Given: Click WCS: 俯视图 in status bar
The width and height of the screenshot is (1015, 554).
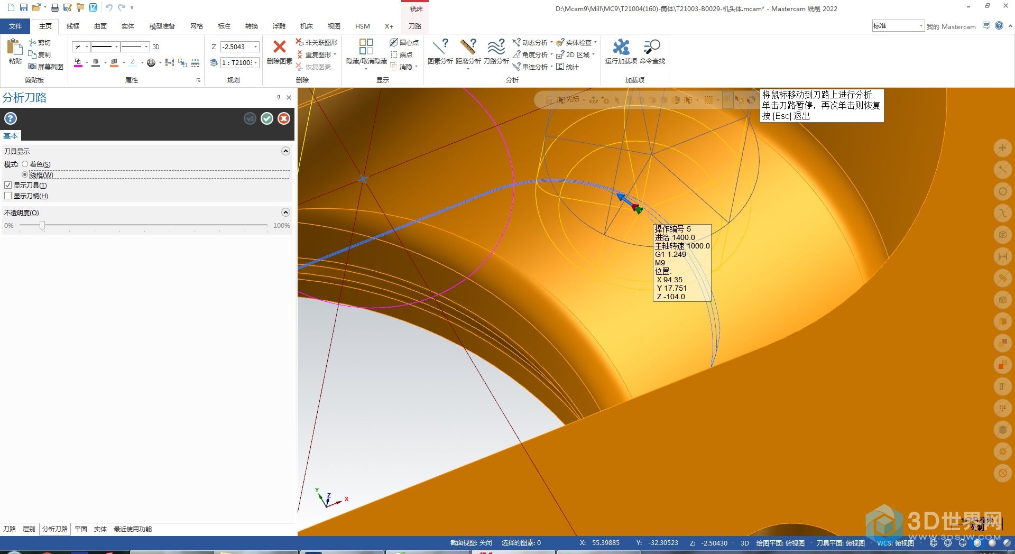Looking at the screenshot, I should point(896,543).
